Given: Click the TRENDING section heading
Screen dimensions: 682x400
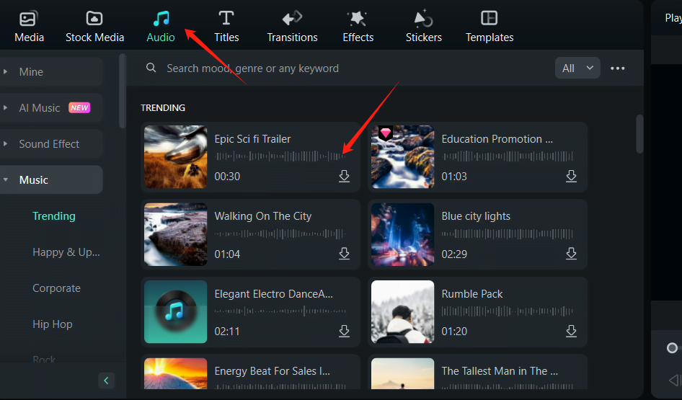Looking at the screenshot, I should 163,108.
